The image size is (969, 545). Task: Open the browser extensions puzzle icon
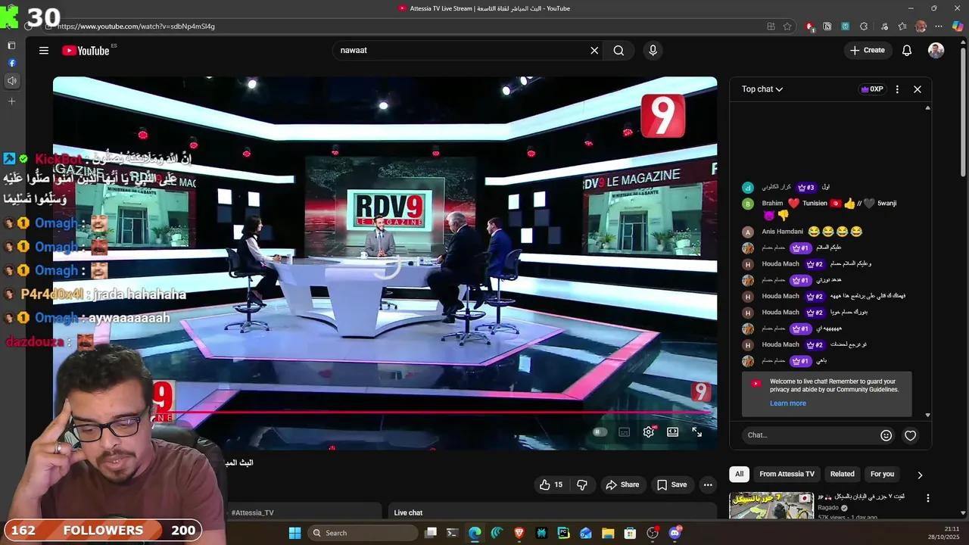click(864, 26)
